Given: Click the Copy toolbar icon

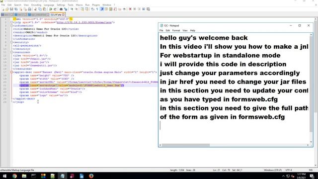Looking at the screenshot, I should point(40,9).
